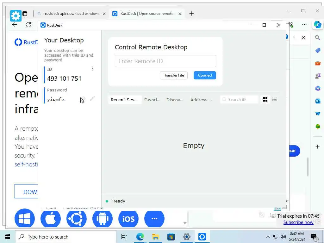The width and height of the screenshot is (324, 243).
Task: Switch to the rustdesk apk download browser tab
Action: (71, 14)
